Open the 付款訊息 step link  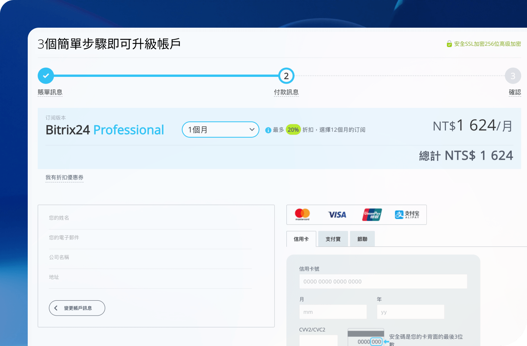tap(286, 92)
